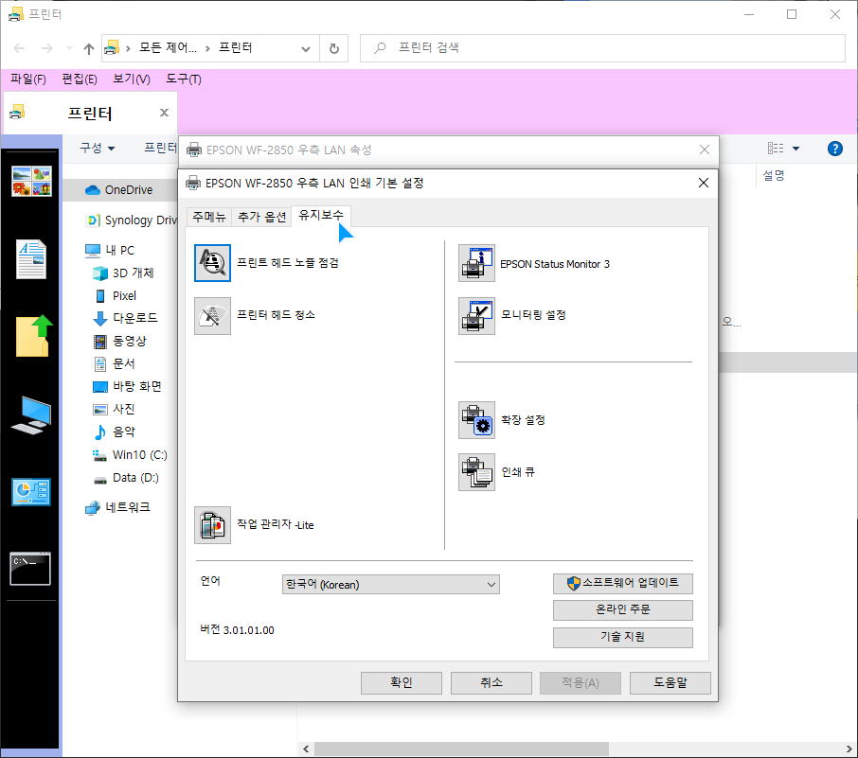Select Pixel device in navigation pane
Screen dimensions: 858x758
[116, 296]
